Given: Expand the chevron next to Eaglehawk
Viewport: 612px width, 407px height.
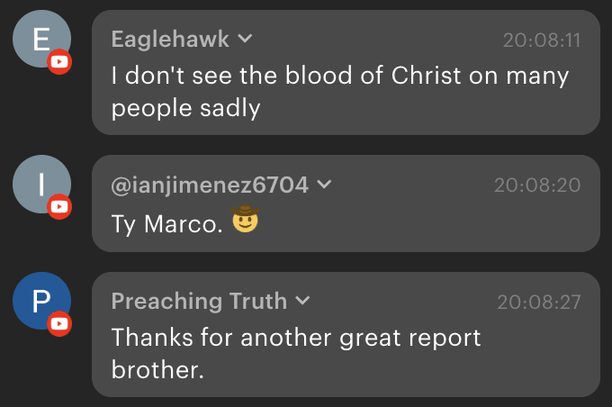Looking at the screenshot, I should [x=244, y=40].
